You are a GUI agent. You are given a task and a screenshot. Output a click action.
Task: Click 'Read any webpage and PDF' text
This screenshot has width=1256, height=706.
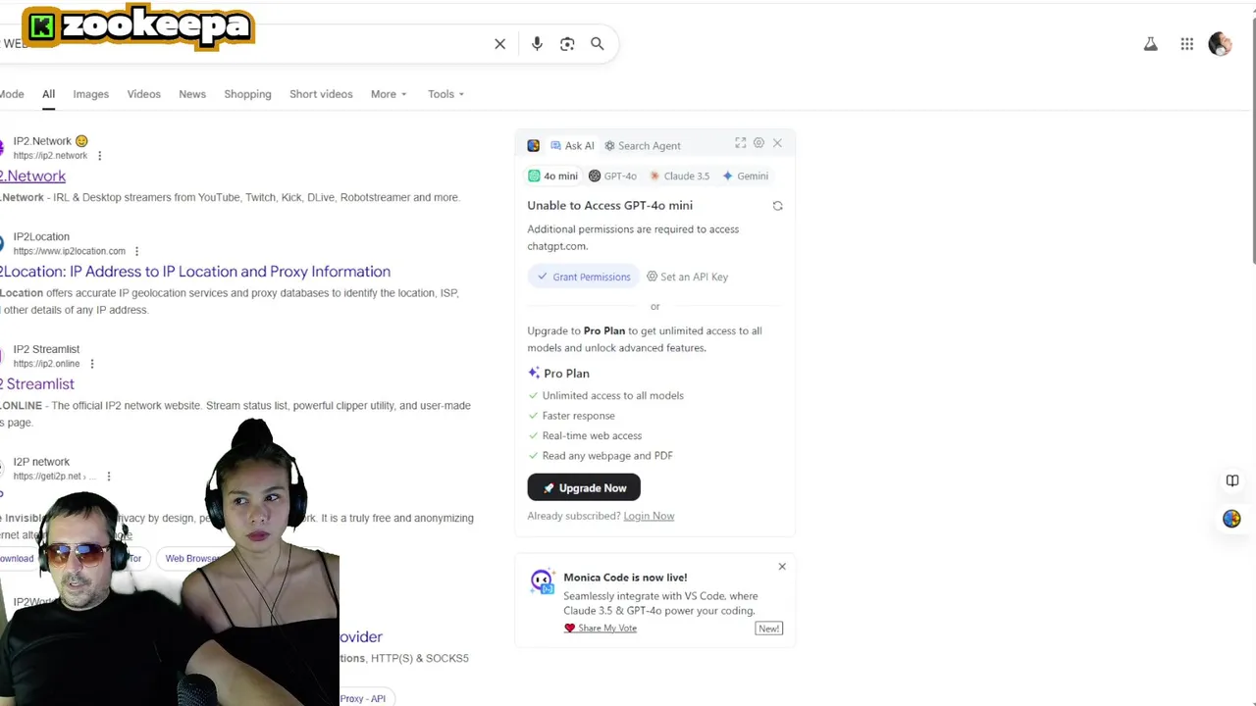(607, 456)
